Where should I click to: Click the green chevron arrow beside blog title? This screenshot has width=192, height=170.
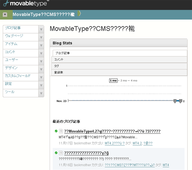tap(79, 13)
